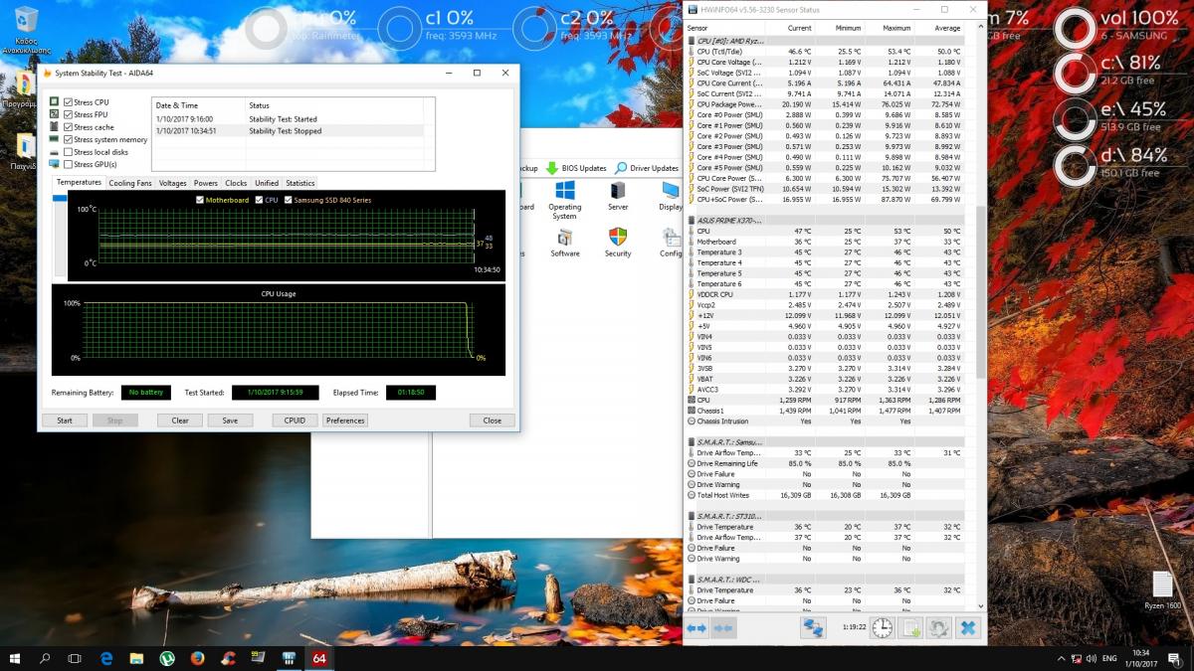Open CCleaner from the taskbar

pos(228,658)
